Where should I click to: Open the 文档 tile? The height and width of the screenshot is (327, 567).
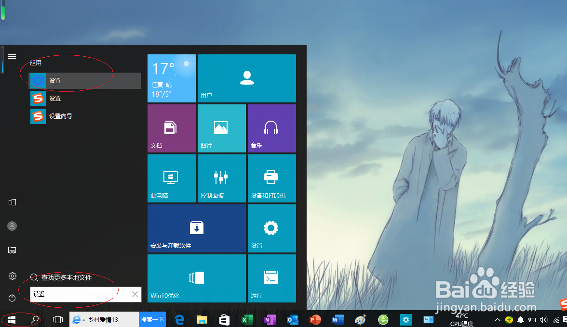point(172,128)
